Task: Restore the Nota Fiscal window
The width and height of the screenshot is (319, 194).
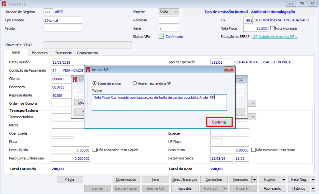Action: point(302,4)
